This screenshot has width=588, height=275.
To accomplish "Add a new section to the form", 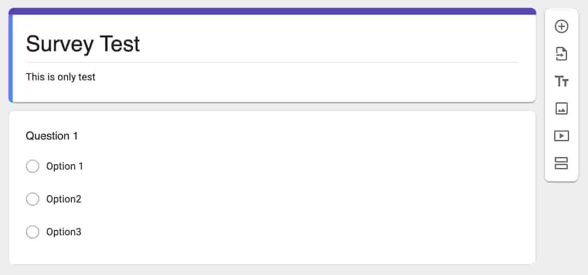I will tap(561, 163).
